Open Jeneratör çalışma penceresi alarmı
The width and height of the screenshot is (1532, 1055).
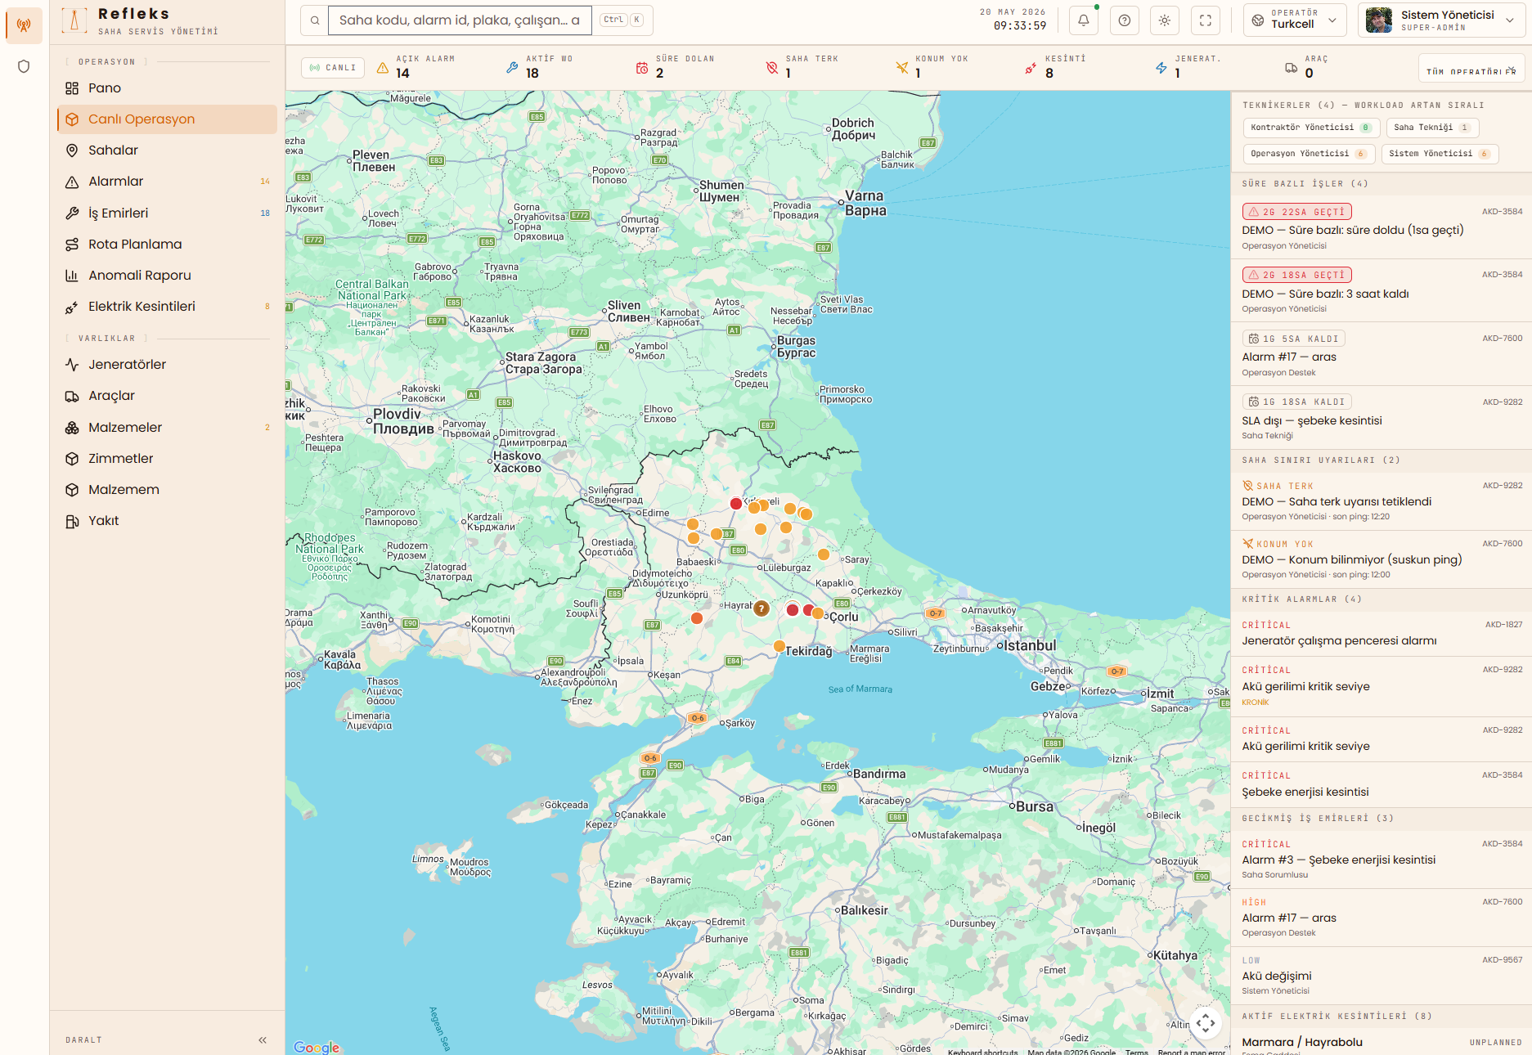click(1381, 634)
